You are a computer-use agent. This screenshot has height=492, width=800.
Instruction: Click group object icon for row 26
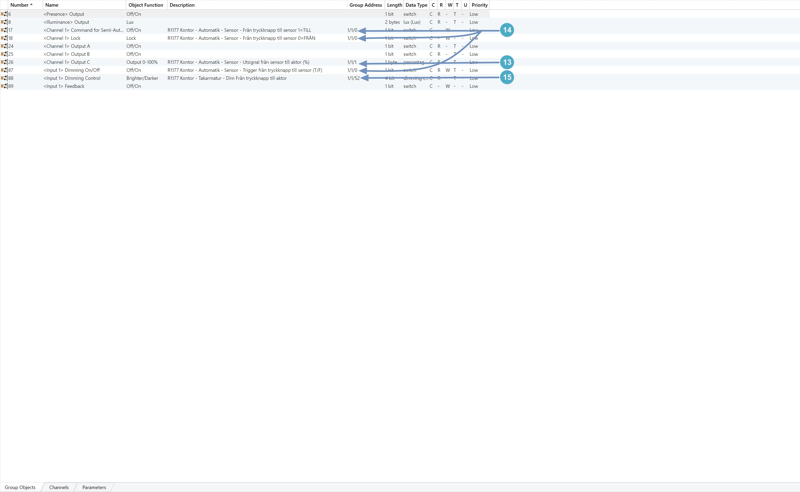[x=4, y=62]
